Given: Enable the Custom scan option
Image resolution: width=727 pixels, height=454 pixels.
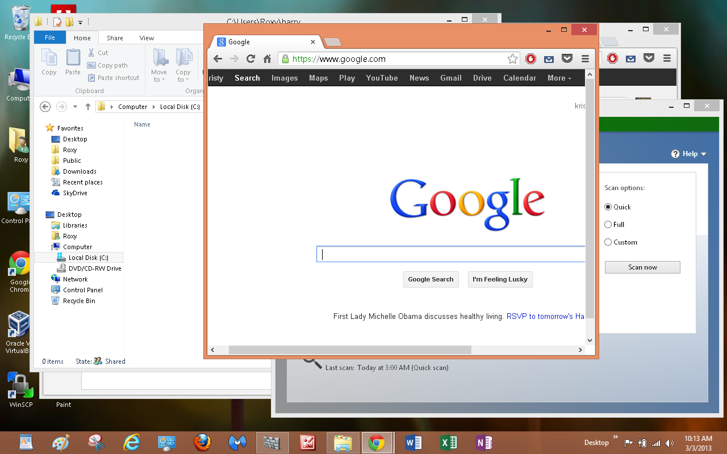Looking at the screenshot, I should point(608,242).
